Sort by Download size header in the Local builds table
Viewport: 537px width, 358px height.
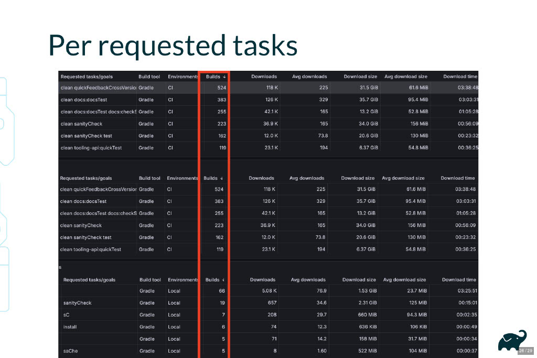359,280
